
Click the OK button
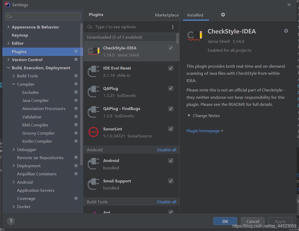click(225, 221)
